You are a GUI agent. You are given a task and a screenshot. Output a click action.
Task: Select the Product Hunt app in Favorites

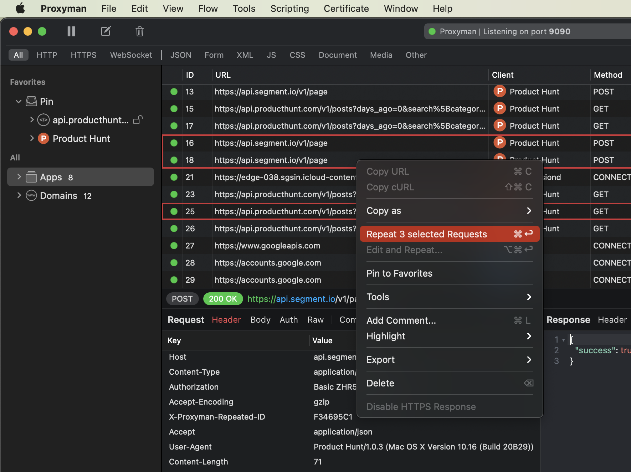coord(81,139)
